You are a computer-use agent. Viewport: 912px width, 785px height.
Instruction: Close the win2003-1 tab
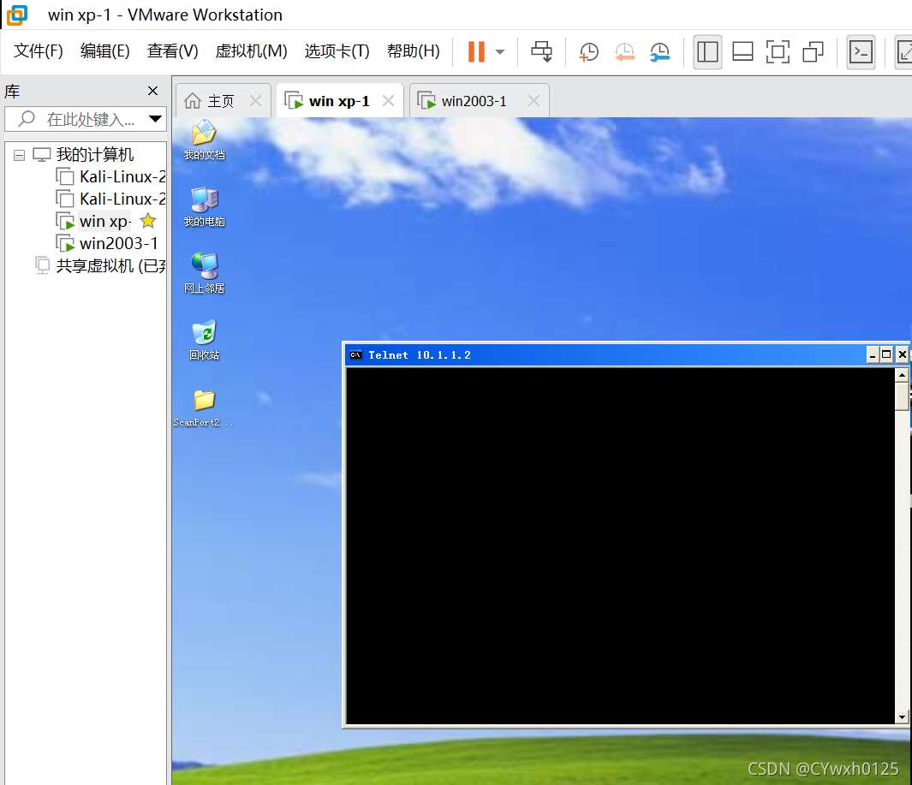tap(534, 101)
